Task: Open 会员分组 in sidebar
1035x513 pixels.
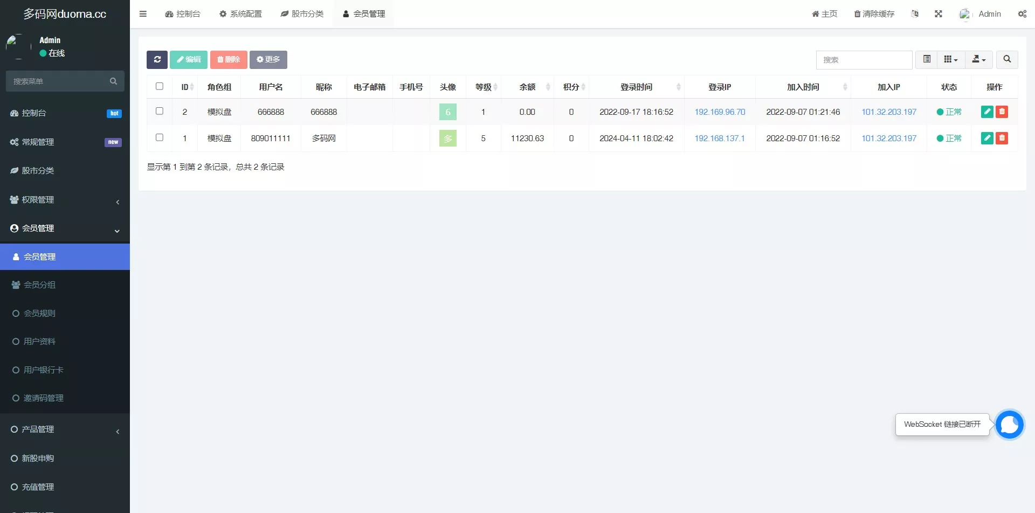Action: coord(40,285)
